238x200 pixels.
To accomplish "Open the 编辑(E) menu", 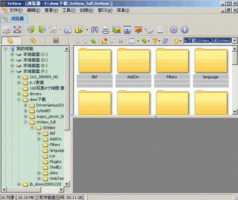I will point(34,10).
